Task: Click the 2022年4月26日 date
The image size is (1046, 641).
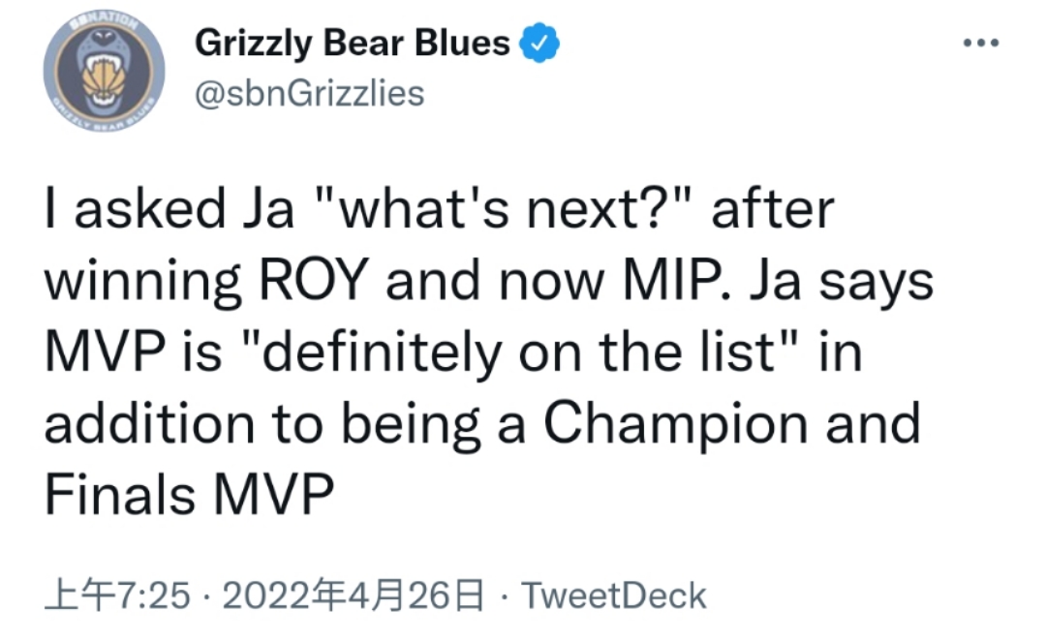Action: coord(353,595)
